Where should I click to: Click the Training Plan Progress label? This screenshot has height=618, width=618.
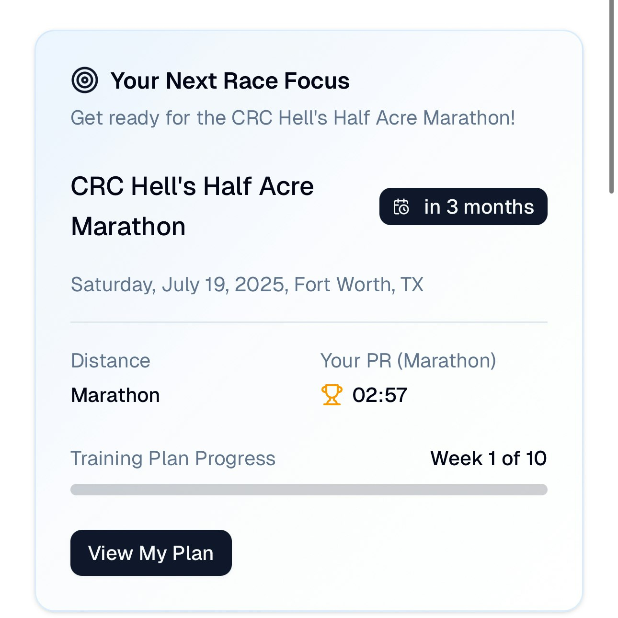(173, 458)
